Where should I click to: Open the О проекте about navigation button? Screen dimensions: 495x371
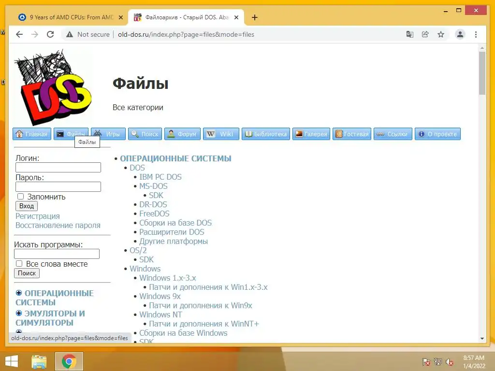pyautogui.click(x=438, y=134)
